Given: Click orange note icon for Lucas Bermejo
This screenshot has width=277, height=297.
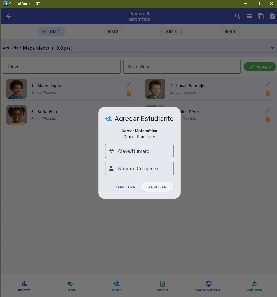Looking at the screenshot, I should (268, 93).
